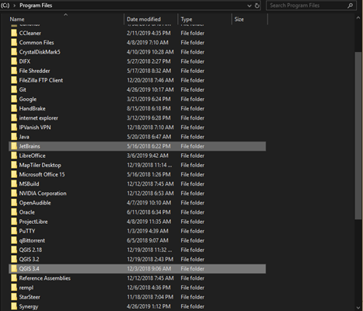Click the rempl folder name
Screen dimensions: 363x311
[x=26, y=288]
